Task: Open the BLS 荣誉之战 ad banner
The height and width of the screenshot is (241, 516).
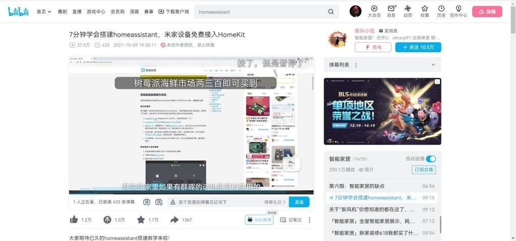Action: point(382,111)
